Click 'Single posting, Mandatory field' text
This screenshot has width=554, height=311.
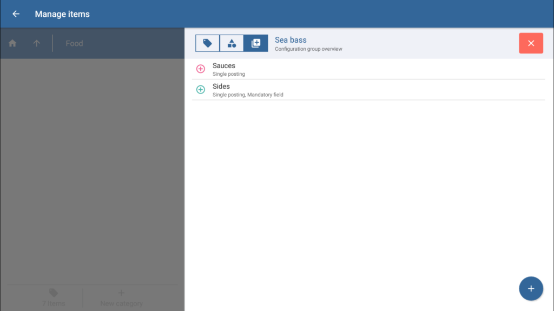coord(248,95)
